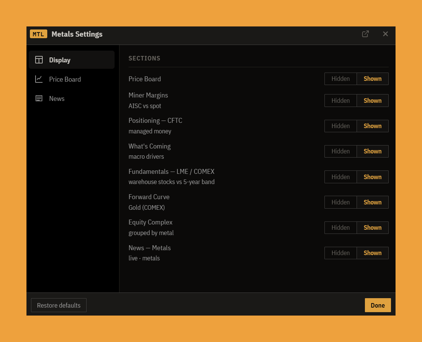Hide the News — Metals section
422x342 pixels.
point(340,253)
